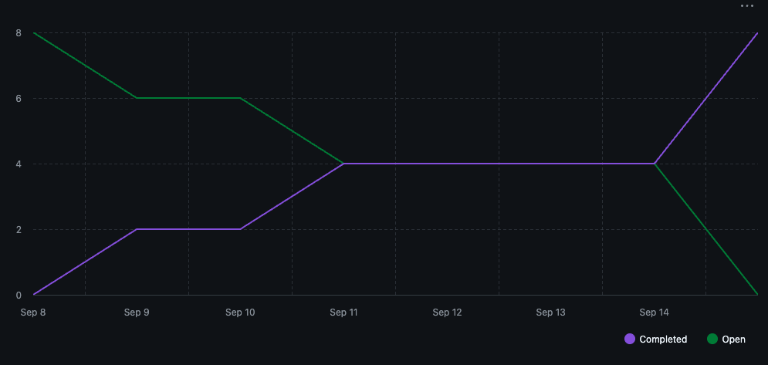
Task: Open the three-dot chart options menu
Action: 746,6
